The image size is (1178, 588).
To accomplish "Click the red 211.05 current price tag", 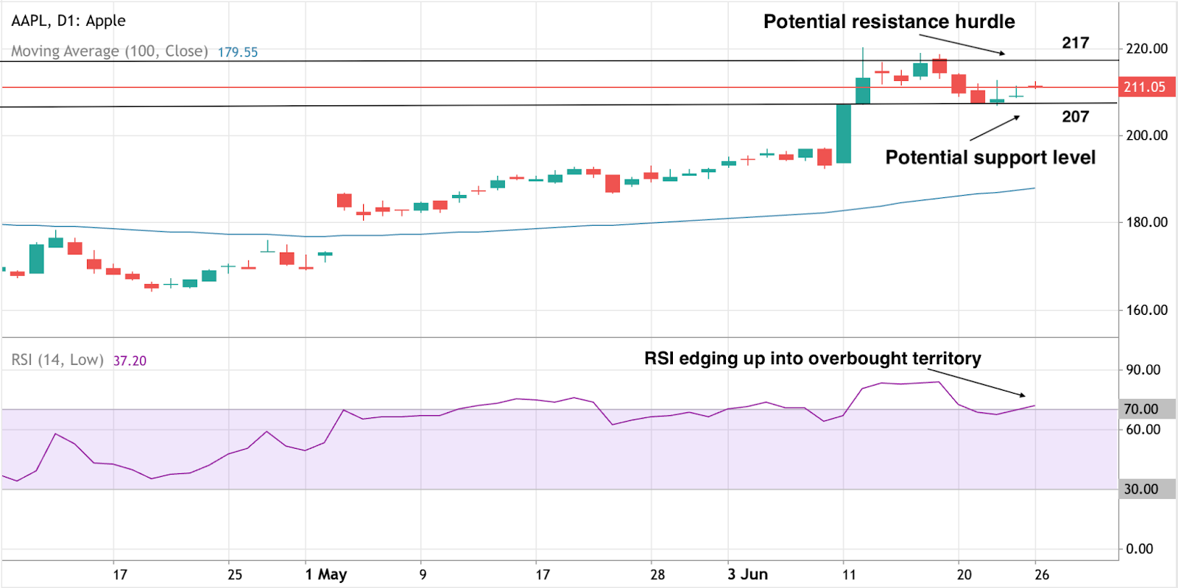I will [x=1144, y=87].
